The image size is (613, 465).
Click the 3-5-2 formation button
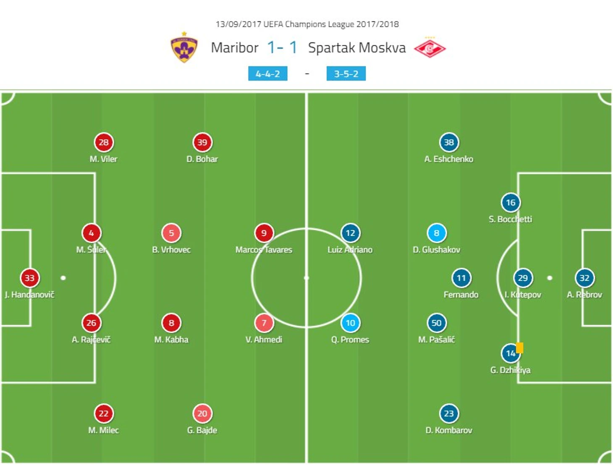[x=346, y=73]
